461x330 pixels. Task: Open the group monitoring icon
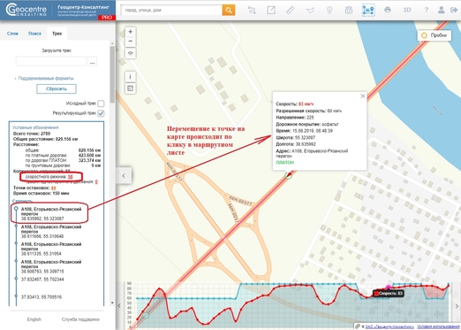tap(349, 10)
